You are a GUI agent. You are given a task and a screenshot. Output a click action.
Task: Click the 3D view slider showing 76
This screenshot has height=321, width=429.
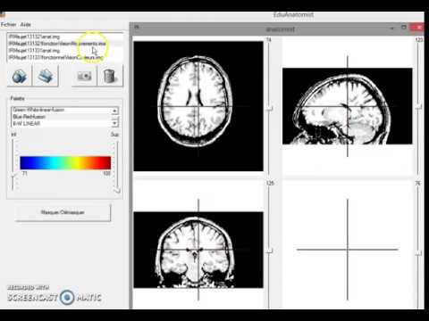click(x=419, y=253)
